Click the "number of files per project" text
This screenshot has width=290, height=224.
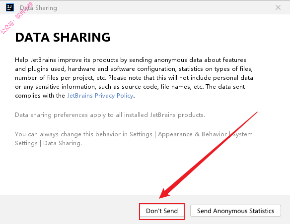pyautogui.click(x=54, y=78)
